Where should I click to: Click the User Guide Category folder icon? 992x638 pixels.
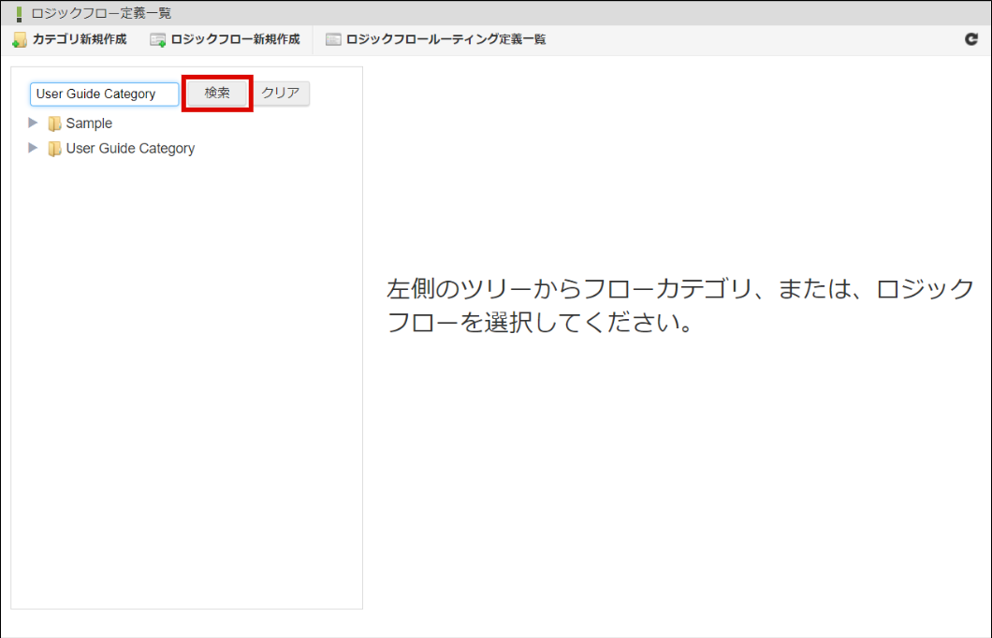coord(55,148)
